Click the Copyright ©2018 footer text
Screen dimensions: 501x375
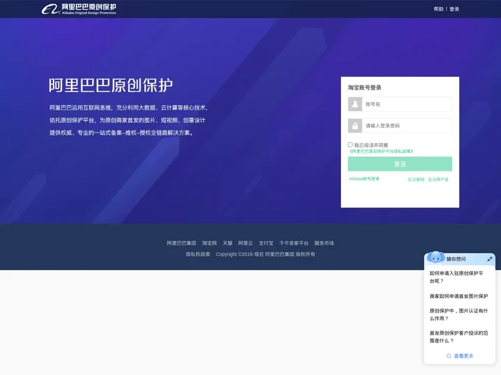click(x=265, y=254)
